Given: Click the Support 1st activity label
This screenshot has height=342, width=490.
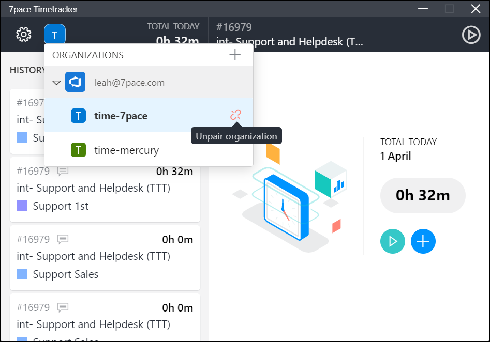Looking at the screenshot, I should 61,206.
